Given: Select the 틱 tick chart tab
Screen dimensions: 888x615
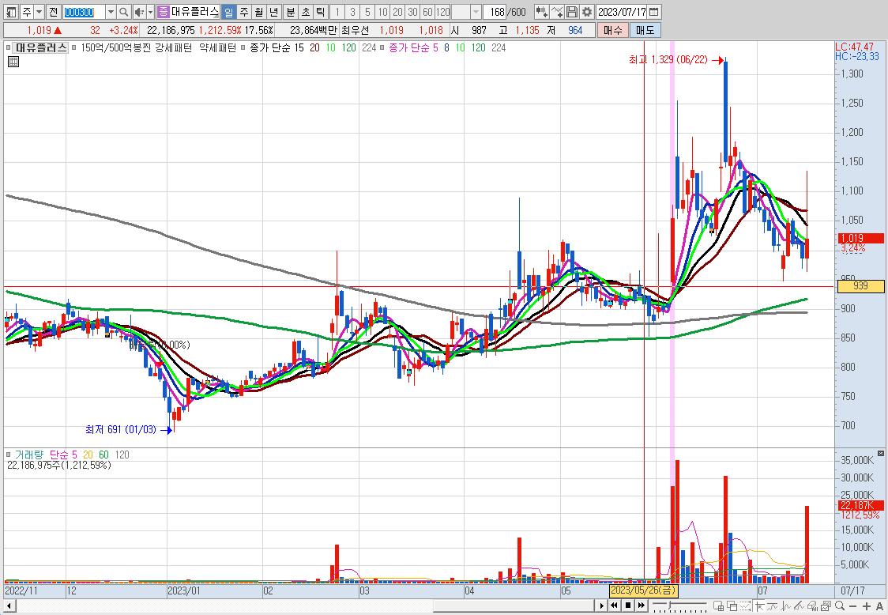Looking at the screenshot, I should point(320,11).
